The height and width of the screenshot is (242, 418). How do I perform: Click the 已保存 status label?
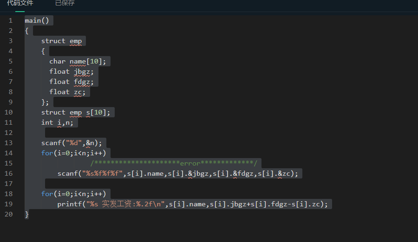click(x=65, y=3)
